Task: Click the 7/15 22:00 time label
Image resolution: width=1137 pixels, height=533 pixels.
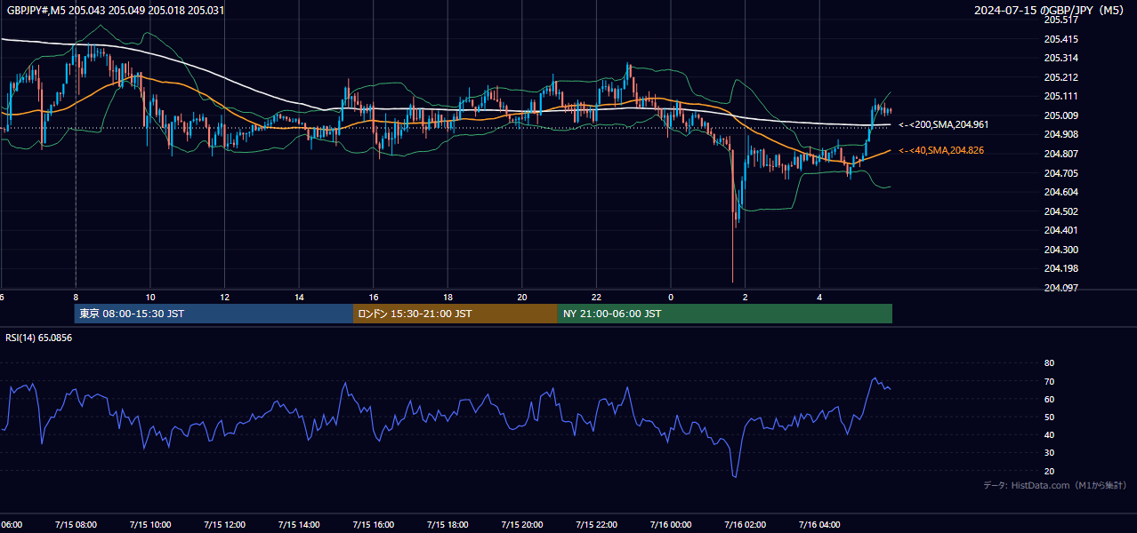Action: [596, 525]
